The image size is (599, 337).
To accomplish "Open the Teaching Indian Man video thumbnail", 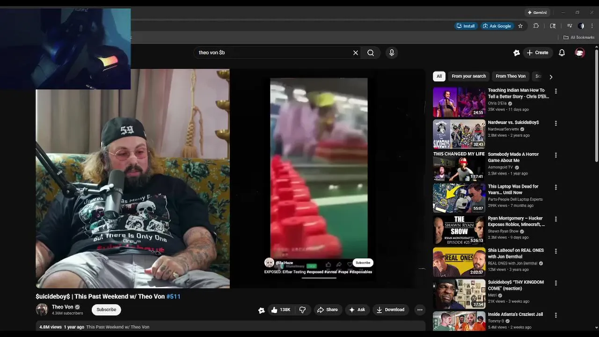I will (x=459, y=102).
